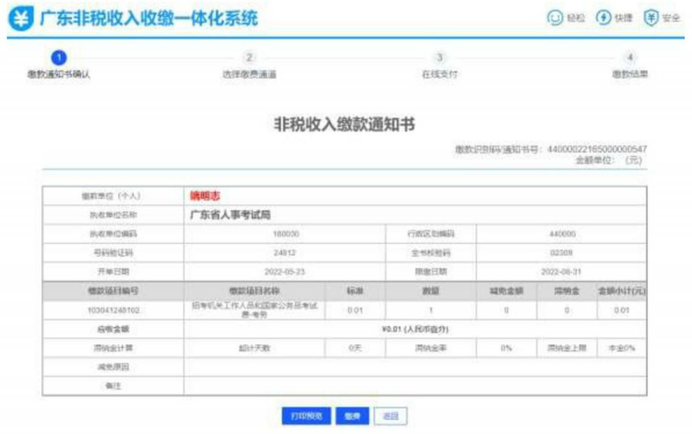Viewport: 692px width, 434px height.
Task: Select step 4 circle for 缴款结果
Action: point(630,57)
